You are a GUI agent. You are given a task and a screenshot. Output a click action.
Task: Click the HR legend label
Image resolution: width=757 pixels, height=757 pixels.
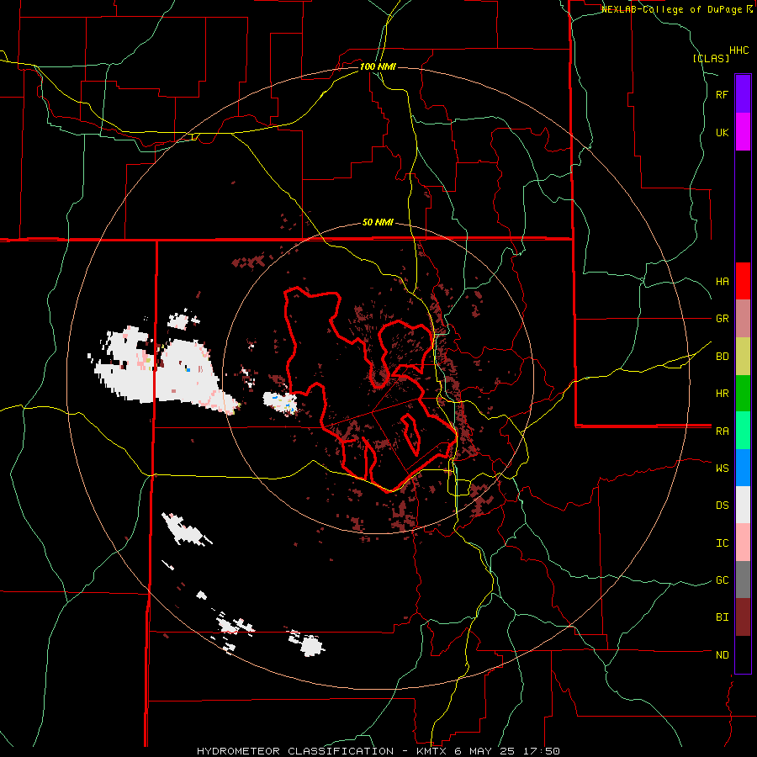(x=722, y=394)
